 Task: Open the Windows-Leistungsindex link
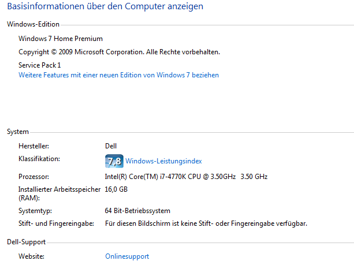tap(163, 161)
